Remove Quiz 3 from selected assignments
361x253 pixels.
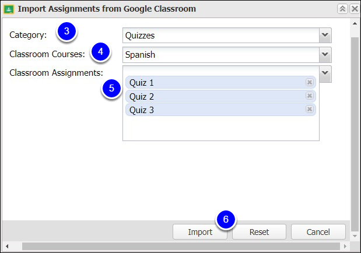(310, 109)
